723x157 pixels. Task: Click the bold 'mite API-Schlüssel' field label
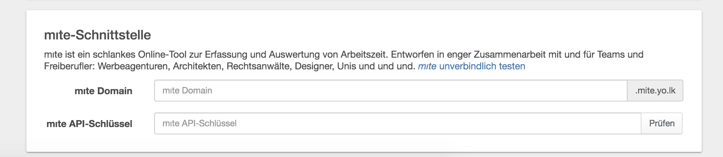click(89, 124)
